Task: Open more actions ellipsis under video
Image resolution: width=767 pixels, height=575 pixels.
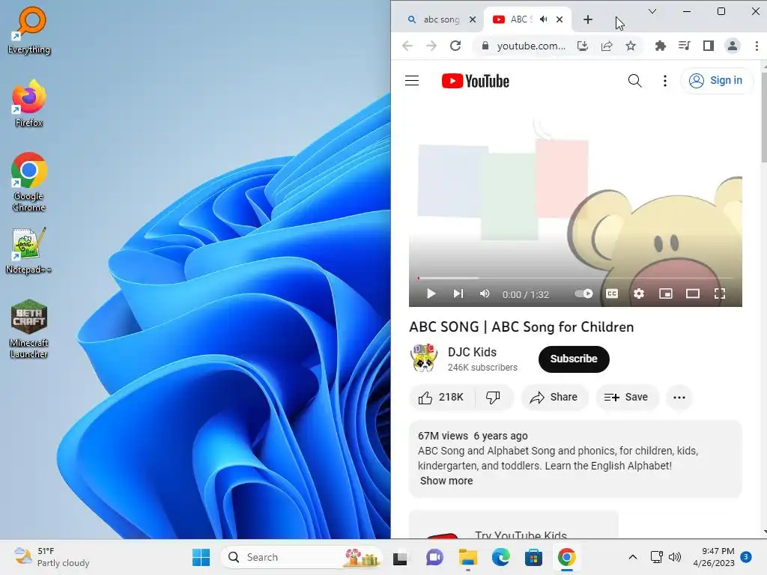Action: click(679, 398)
